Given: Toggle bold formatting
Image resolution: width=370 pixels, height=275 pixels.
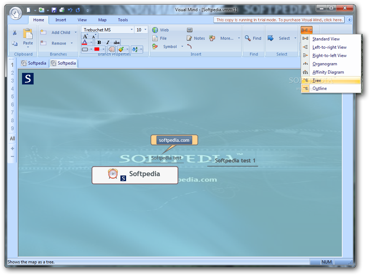Looking at the screenshot, I should tap(99, 43).
